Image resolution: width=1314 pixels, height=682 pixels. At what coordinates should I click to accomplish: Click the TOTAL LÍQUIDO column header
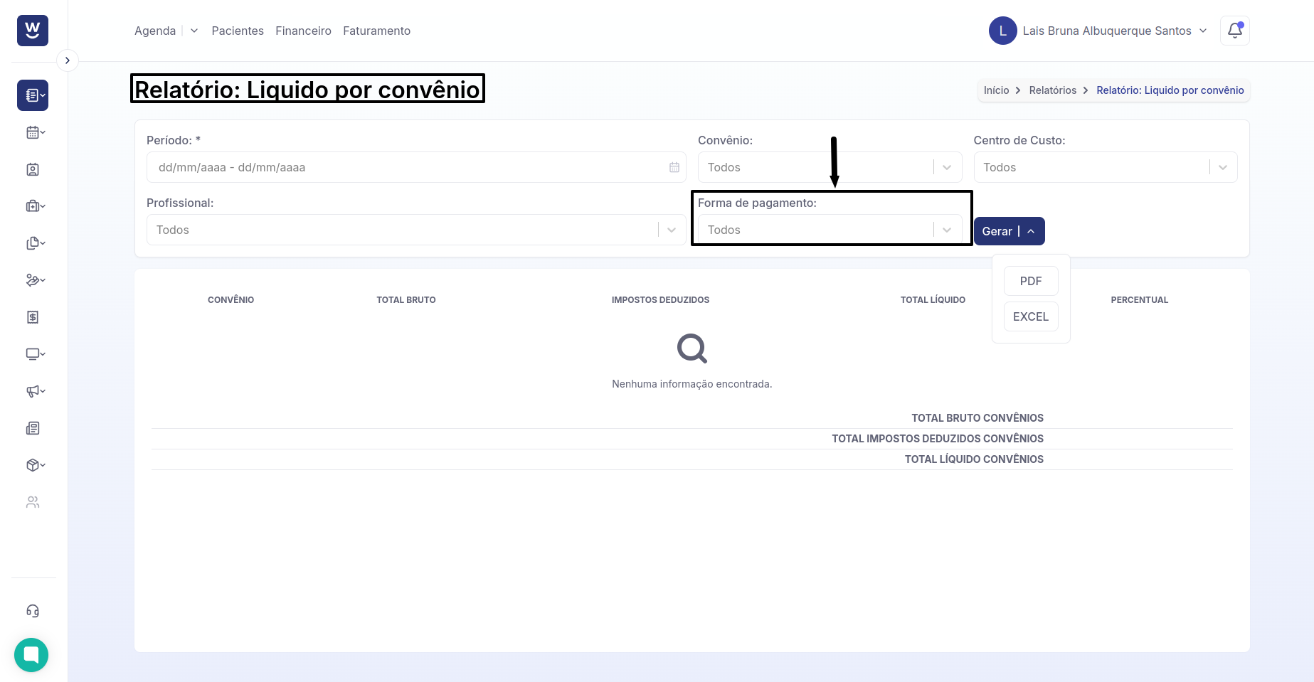pyautogui.click(x=933, y=300)
